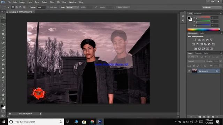This screenshot has height=125, width=223.
Task: Open Microsoft Store from the taskbar
Action: coord(84,122)
